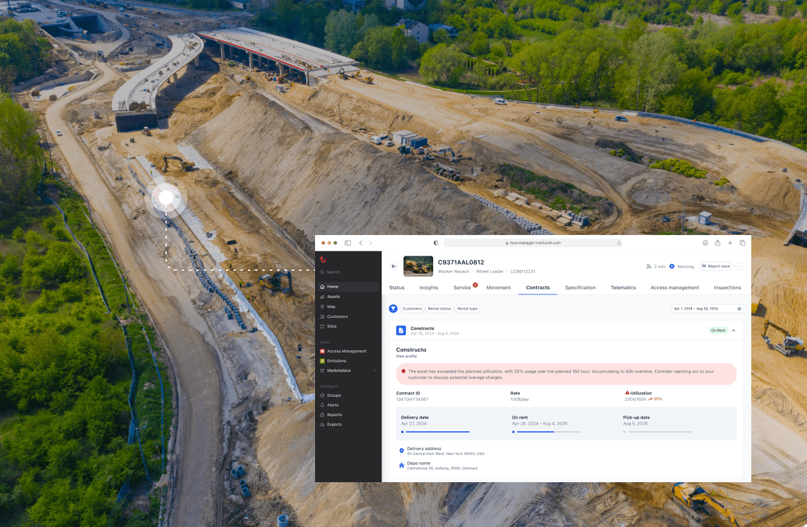Click the Groups icon in sidebar
This screenshot has height=527, width=807.
tap(322, 396)
